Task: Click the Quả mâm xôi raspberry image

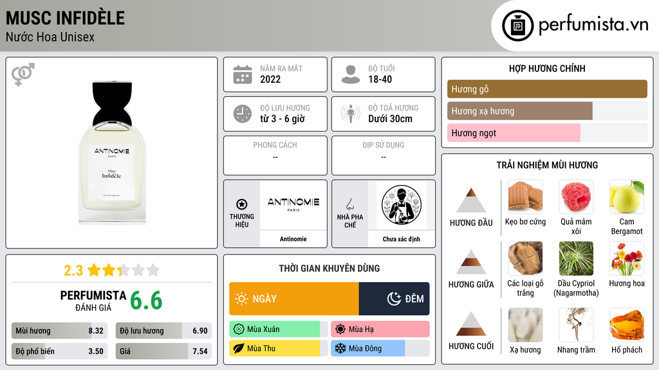Action: click(576, 197)
